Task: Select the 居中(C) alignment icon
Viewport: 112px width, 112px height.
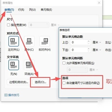Action: pos(29,41)
